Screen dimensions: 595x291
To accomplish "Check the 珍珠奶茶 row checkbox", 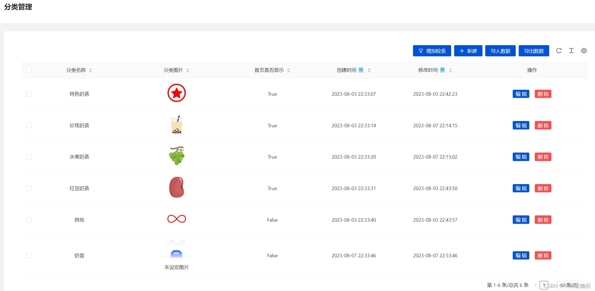I will click(29, 125).
